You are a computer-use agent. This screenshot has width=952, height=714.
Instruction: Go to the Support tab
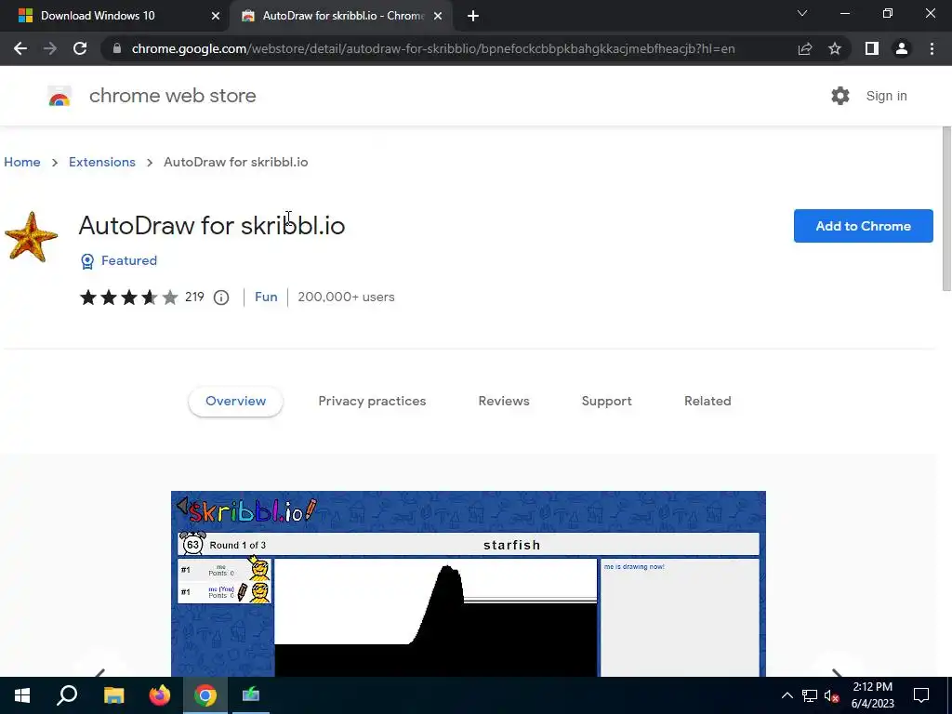pos(606,402)
